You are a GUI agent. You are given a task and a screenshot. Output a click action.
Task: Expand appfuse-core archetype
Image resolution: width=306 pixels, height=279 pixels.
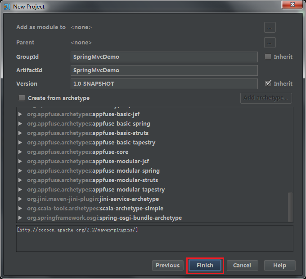tap(20, 152)
